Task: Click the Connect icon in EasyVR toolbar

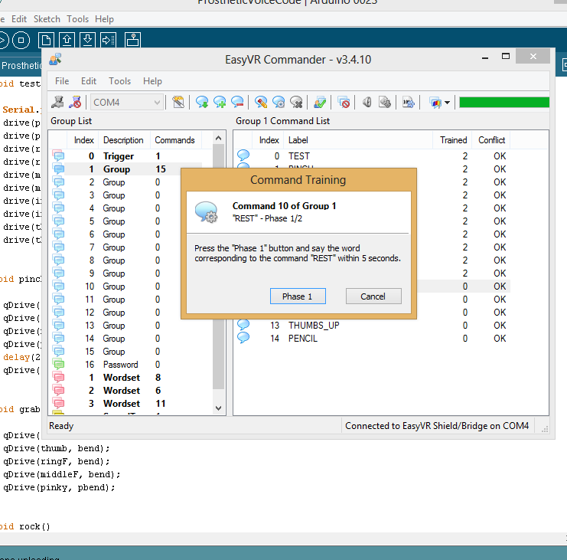Action: click(x=57, y=103)
